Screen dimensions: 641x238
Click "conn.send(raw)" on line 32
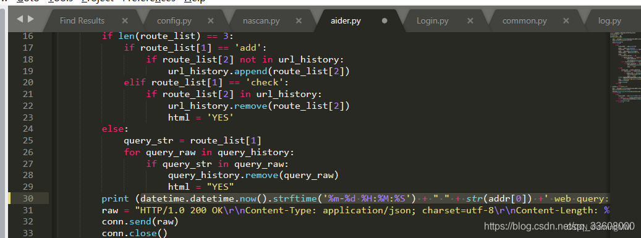coord(140,222)
